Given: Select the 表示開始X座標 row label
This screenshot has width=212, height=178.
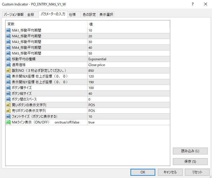Looking at the screenshot, I should pyautogui.click(x=40, y=76).
